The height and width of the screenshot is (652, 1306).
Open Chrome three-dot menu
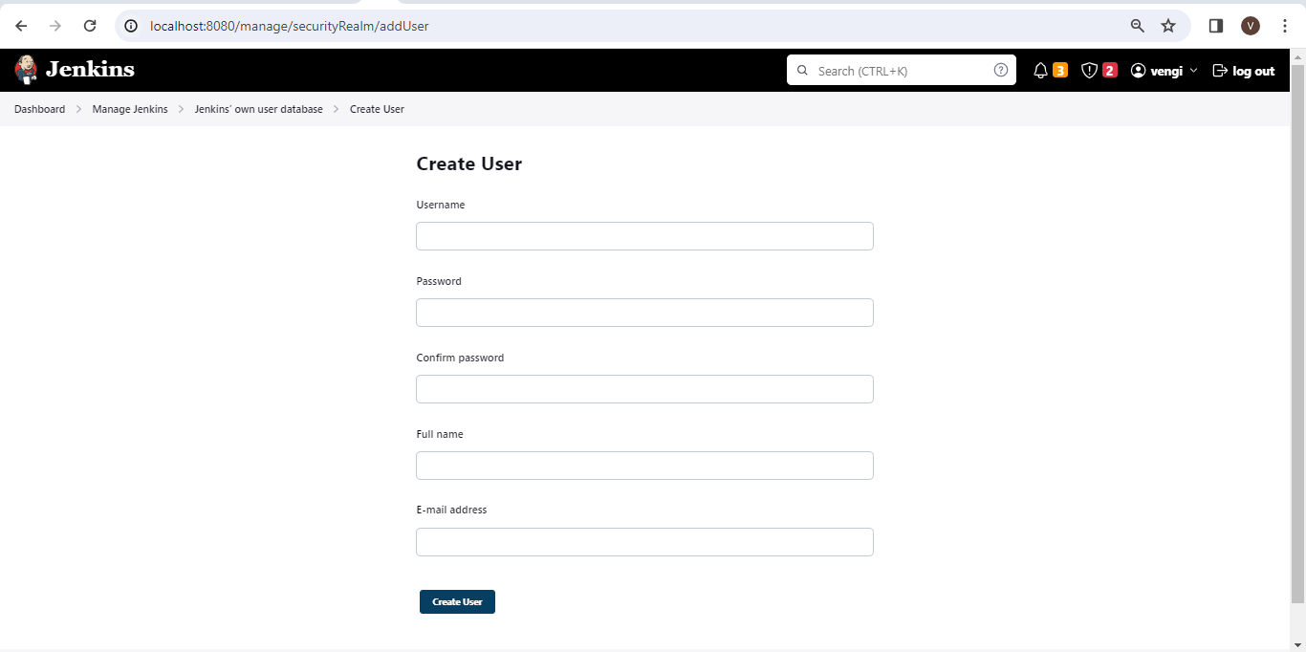point(1285,26)
